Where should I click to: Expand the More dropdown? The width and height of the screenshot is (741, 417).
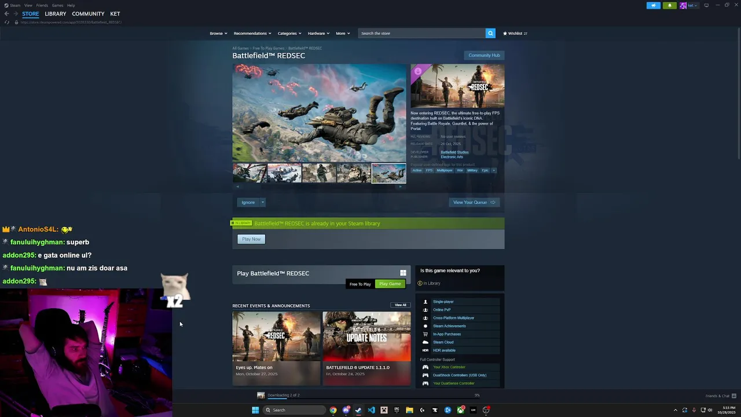tap(343, 33)
